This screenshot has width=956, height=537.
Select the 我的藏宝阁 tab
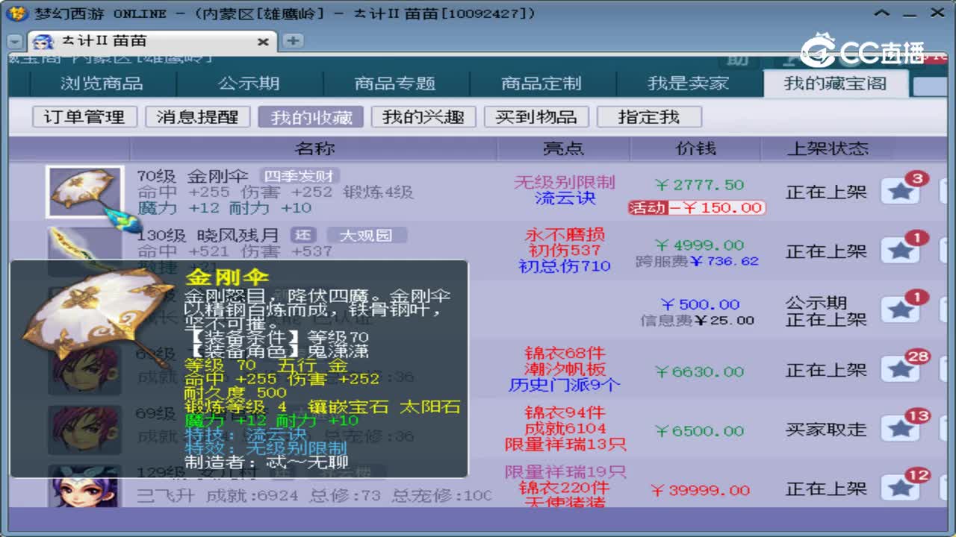835,84
